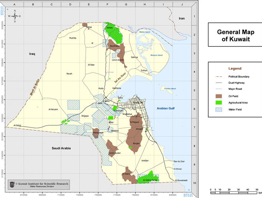The width and height of the screenshot is (262, 198).
Task: Click the Kuwait Institute for Scientific Research logo
Action: coord(12,184)
